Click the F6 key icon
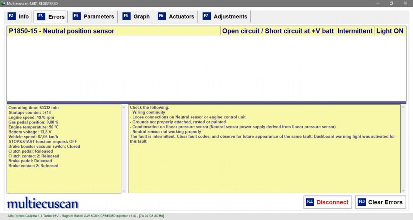Image resolution: width=413 pixels, height=220 pixels. coord(162,16)
